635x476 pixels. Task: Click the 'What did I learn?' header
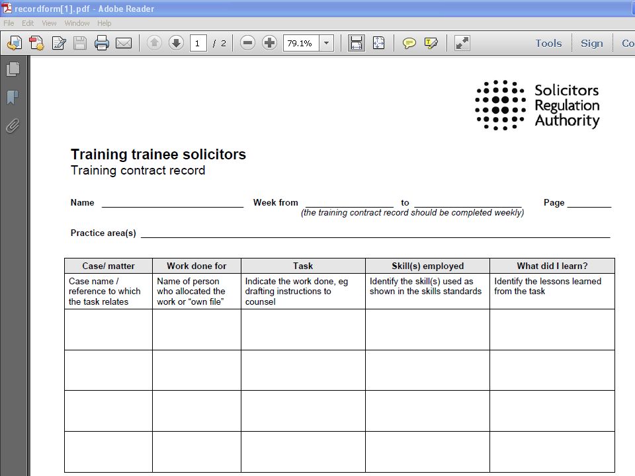click(552, 266)
